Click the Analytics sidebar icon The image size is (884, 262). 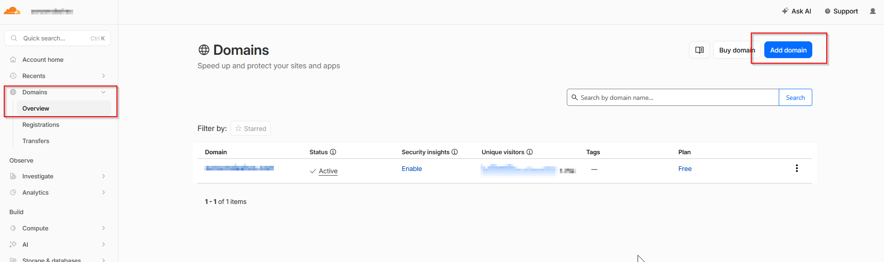click(x=13, y=192)
